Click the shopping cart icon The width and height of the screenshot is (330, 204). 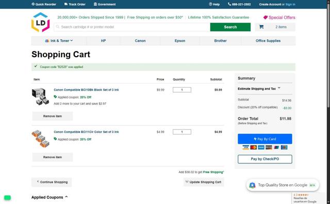[261, 27]
